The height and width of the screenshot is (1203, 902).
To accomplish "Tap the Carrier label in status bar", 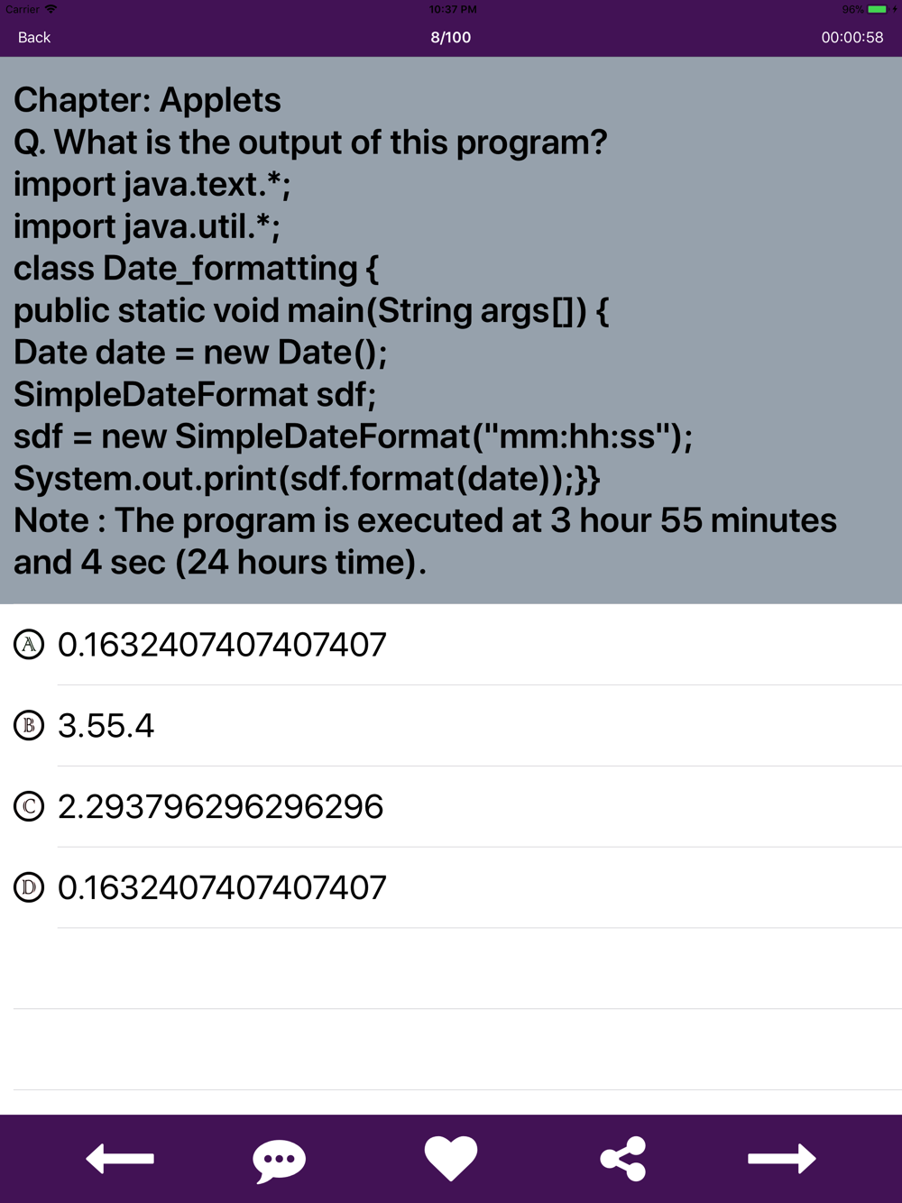I will (x=23, y=9).
